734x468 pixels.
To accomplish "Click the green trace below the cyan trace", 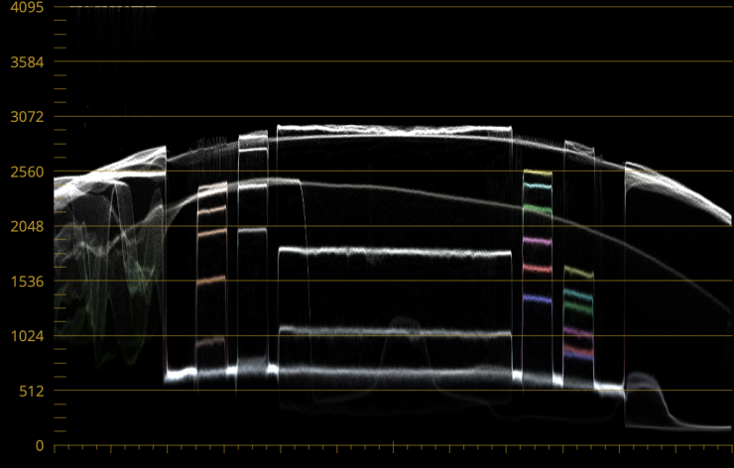I will click(x=537, y=209).
